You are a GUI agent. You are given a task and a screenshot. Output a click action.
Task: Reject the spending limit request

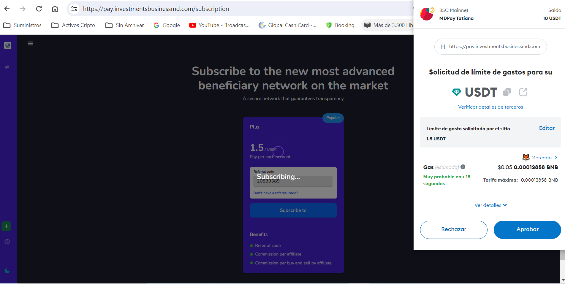(453, 229)
